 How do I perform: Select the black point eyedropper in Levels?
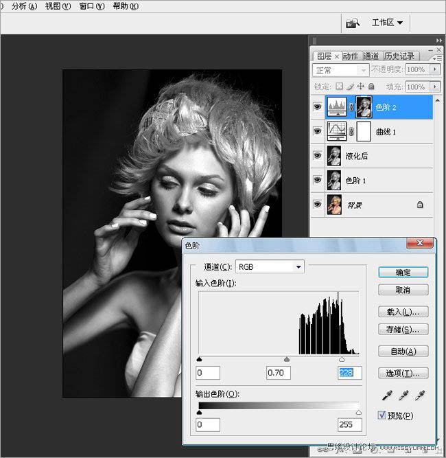tap(388, 395)
